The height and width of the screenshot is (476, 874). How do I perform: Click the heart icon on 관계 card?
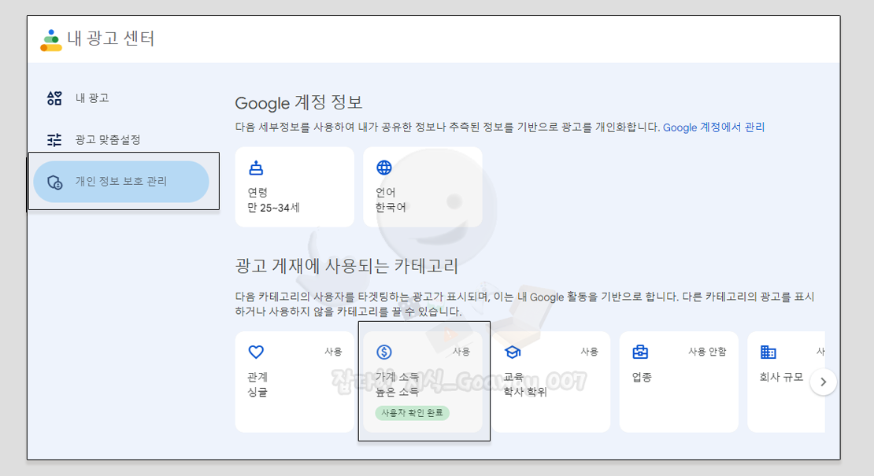[256, 352]
